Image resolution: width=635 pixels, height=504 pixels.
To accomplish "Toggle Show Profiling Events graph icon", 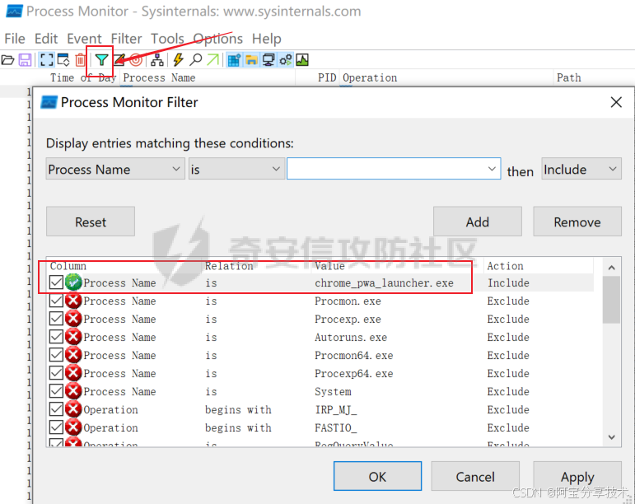I will [302, 60].
